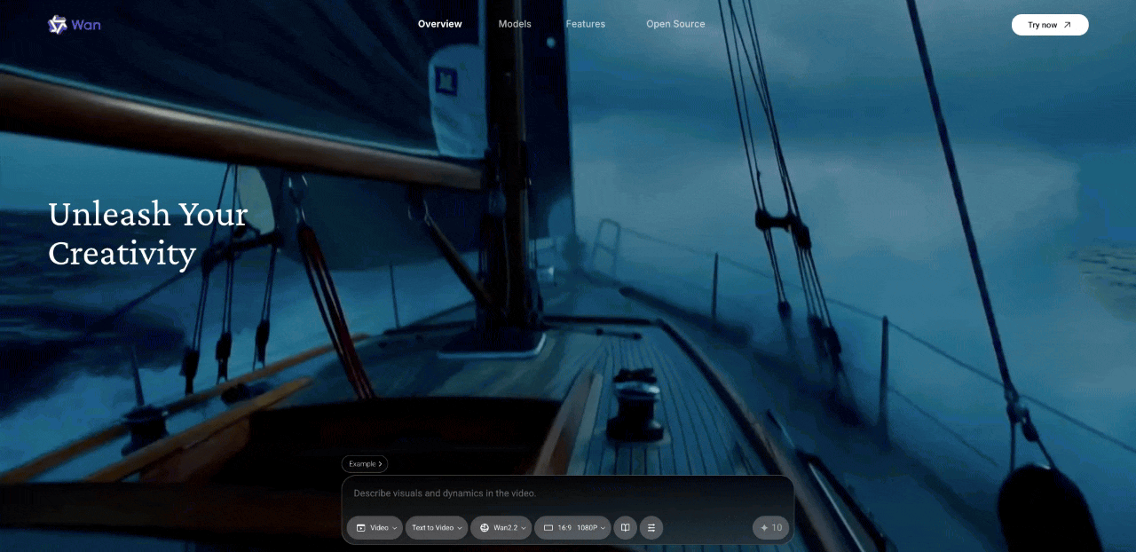Click the video icon in the Video selector
Image resolution: width=1136 pixels, height=552 pixels.
tap(361, 528)
